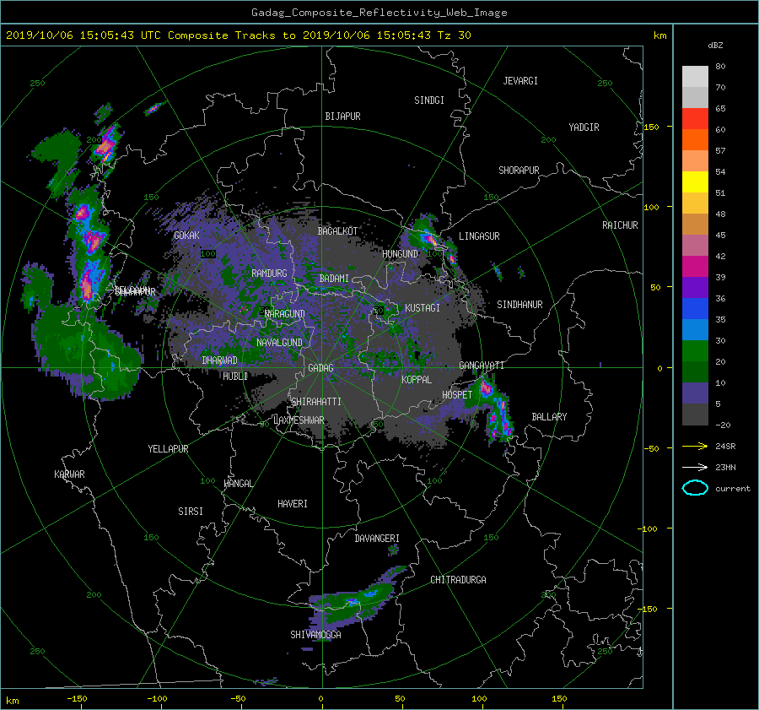Click the CHITRADURGA city label
This screenshot has height=710, width=759.
458,580
